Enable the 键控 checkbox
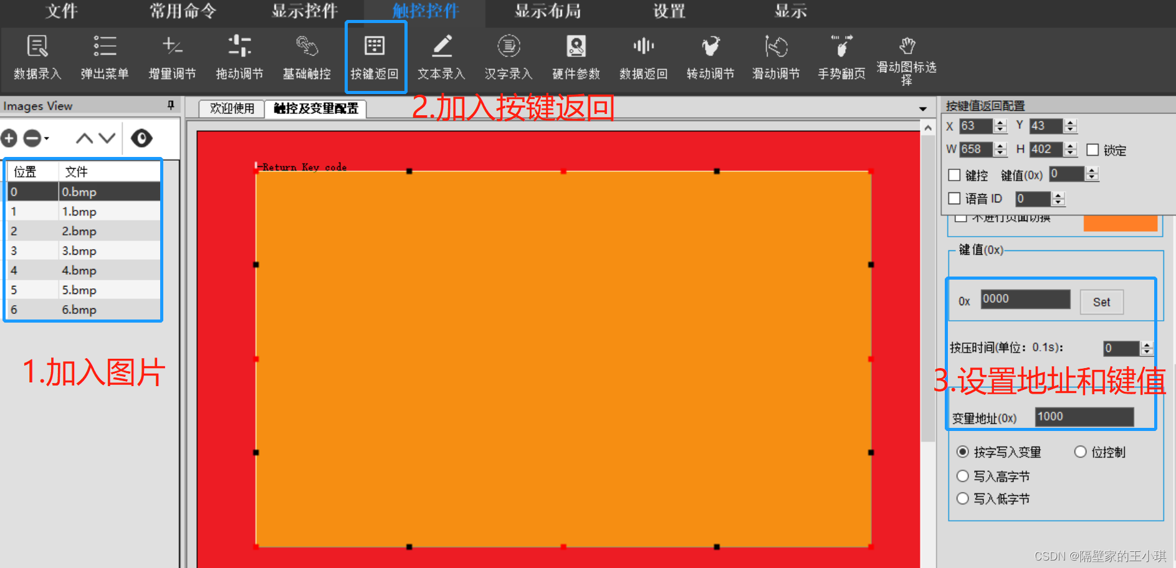The width and height of the screenshot is (1176, 568). [954, 175]
